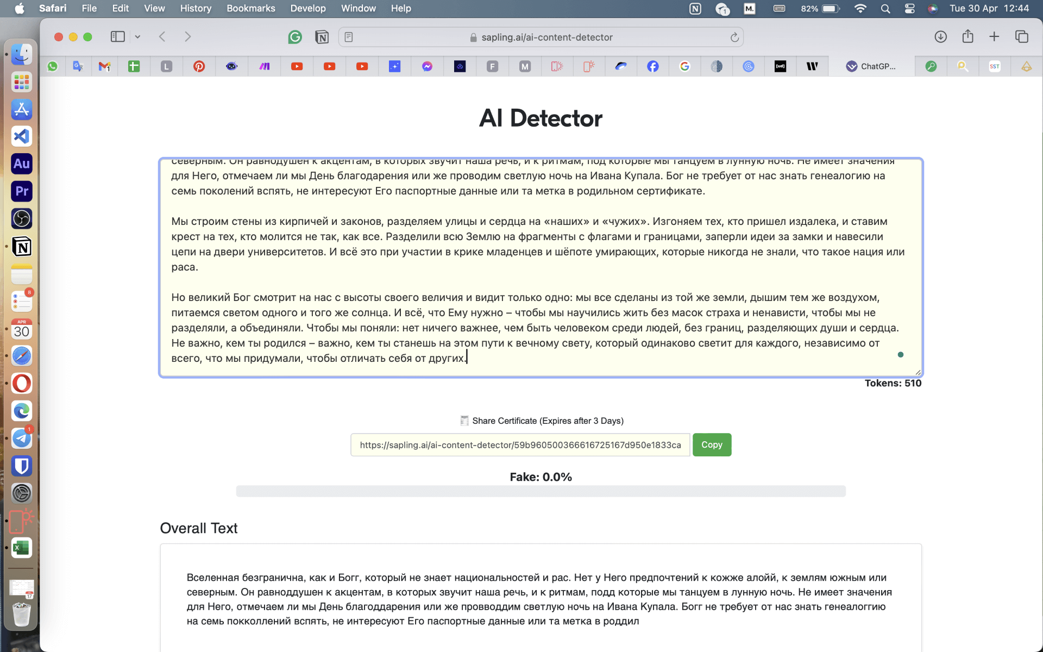The image size is (1043, 652).
Task: Click the address bar showing sapling.ai
Action: (541, 37)
